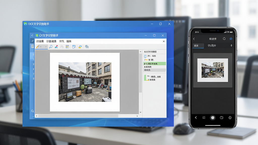The width and height of the screenshot is (258, 145).
Task: Click the back arrow beside the inner window title
Action: (x=32, y=35)
